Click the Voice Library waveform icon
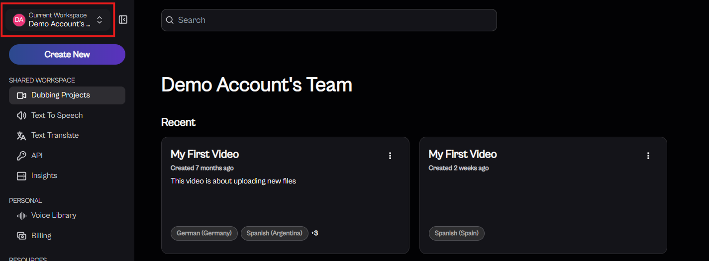 pos(21,216)
